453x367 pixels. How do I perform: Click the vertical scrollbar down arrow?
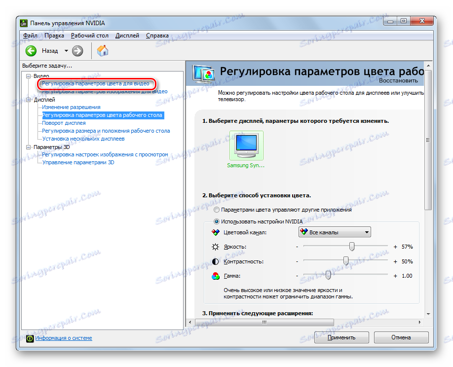[x=428, y=314]
